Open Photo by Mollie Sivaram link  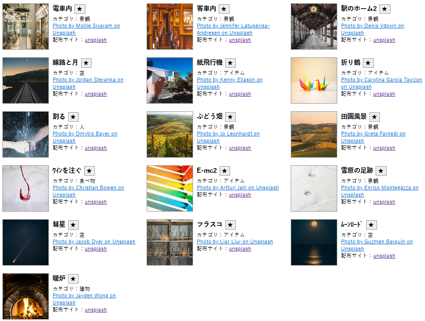pyautogui.click(x=86, y=26)
